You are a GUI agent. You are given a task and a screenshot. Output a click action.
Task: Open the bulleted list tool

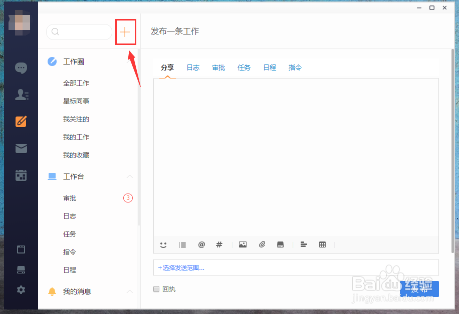coord(182,244)
